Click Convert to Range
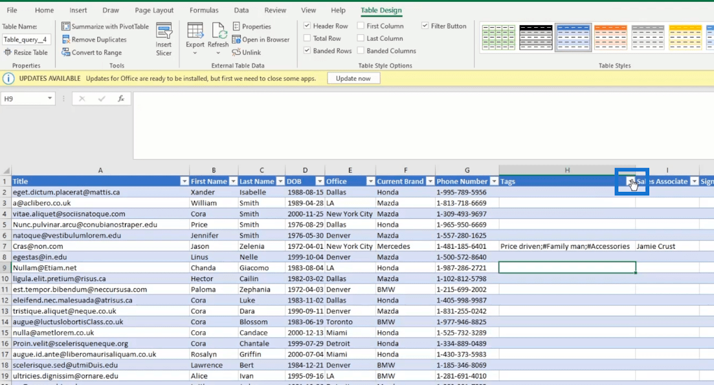Image resolution: width=714 pixels, height=385 pixels. click(x=91, y=52)
